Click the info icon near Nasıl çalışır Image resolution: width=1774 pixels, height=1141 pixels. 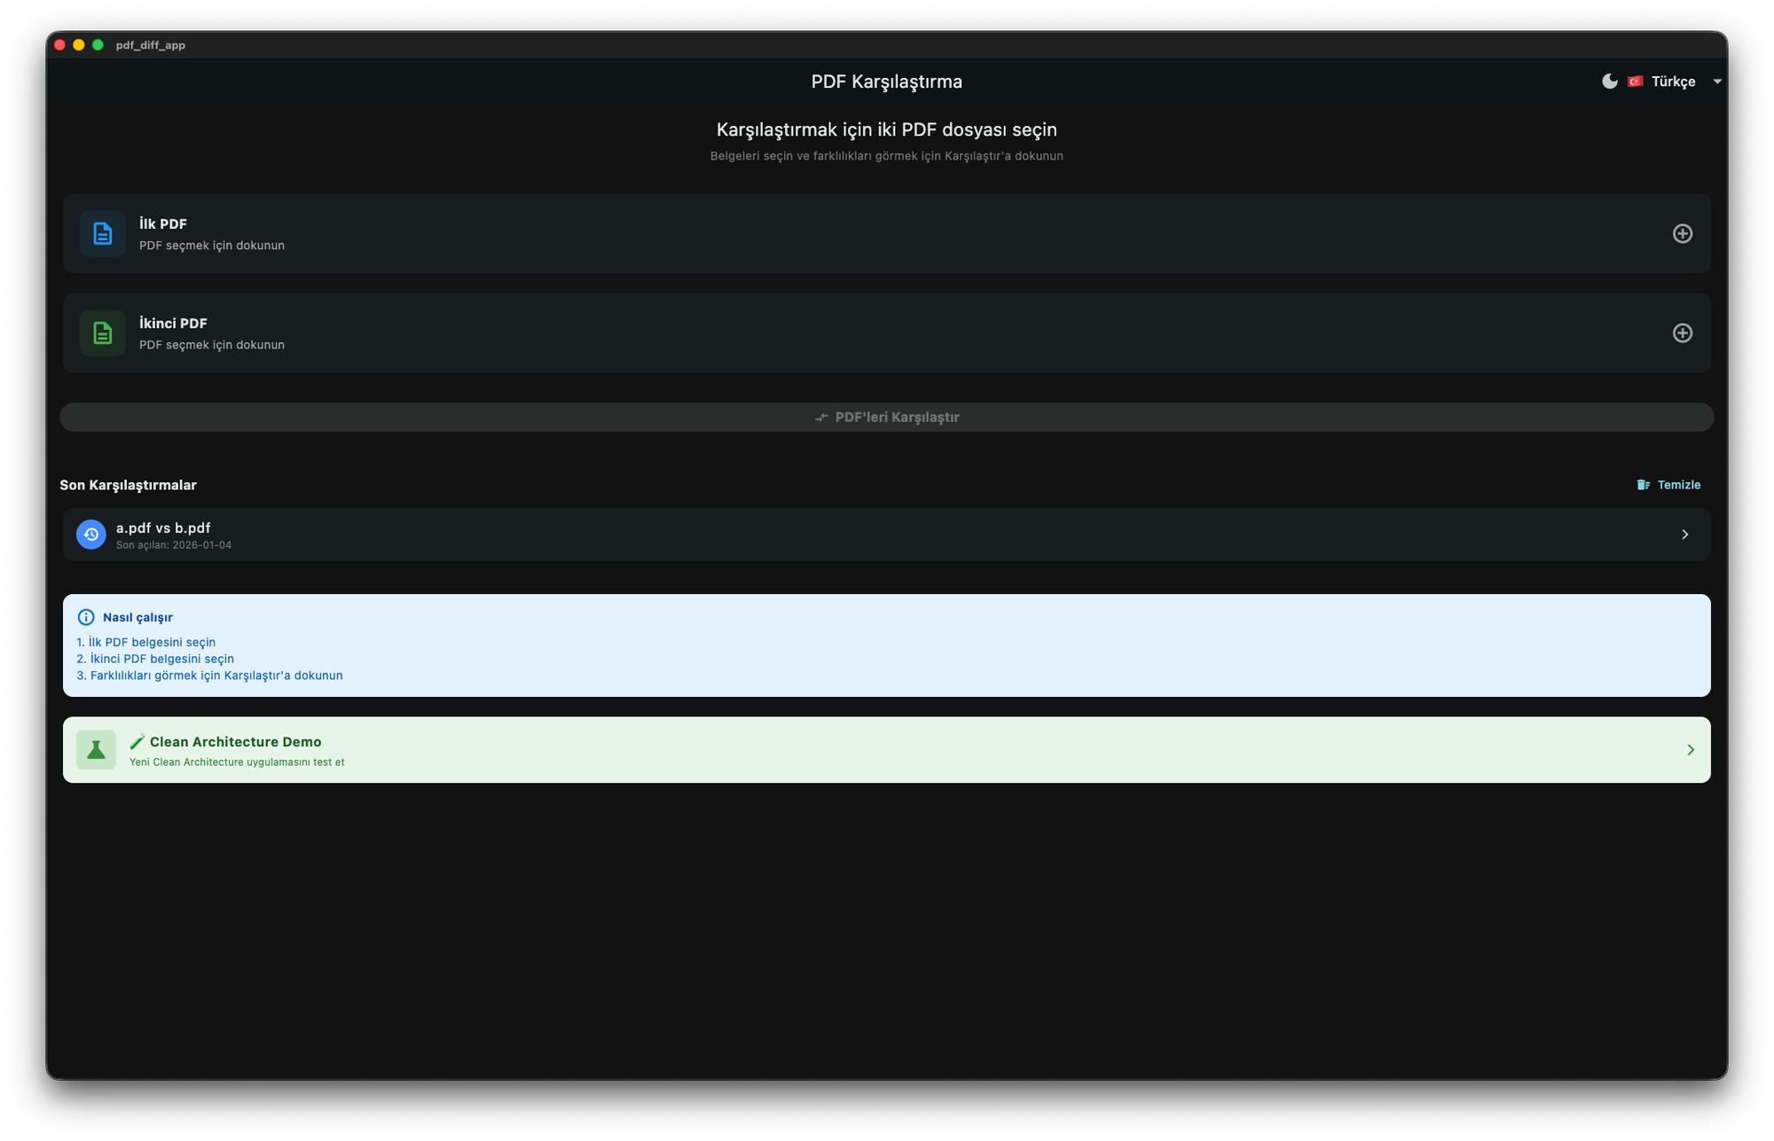(x=86, y=617)
